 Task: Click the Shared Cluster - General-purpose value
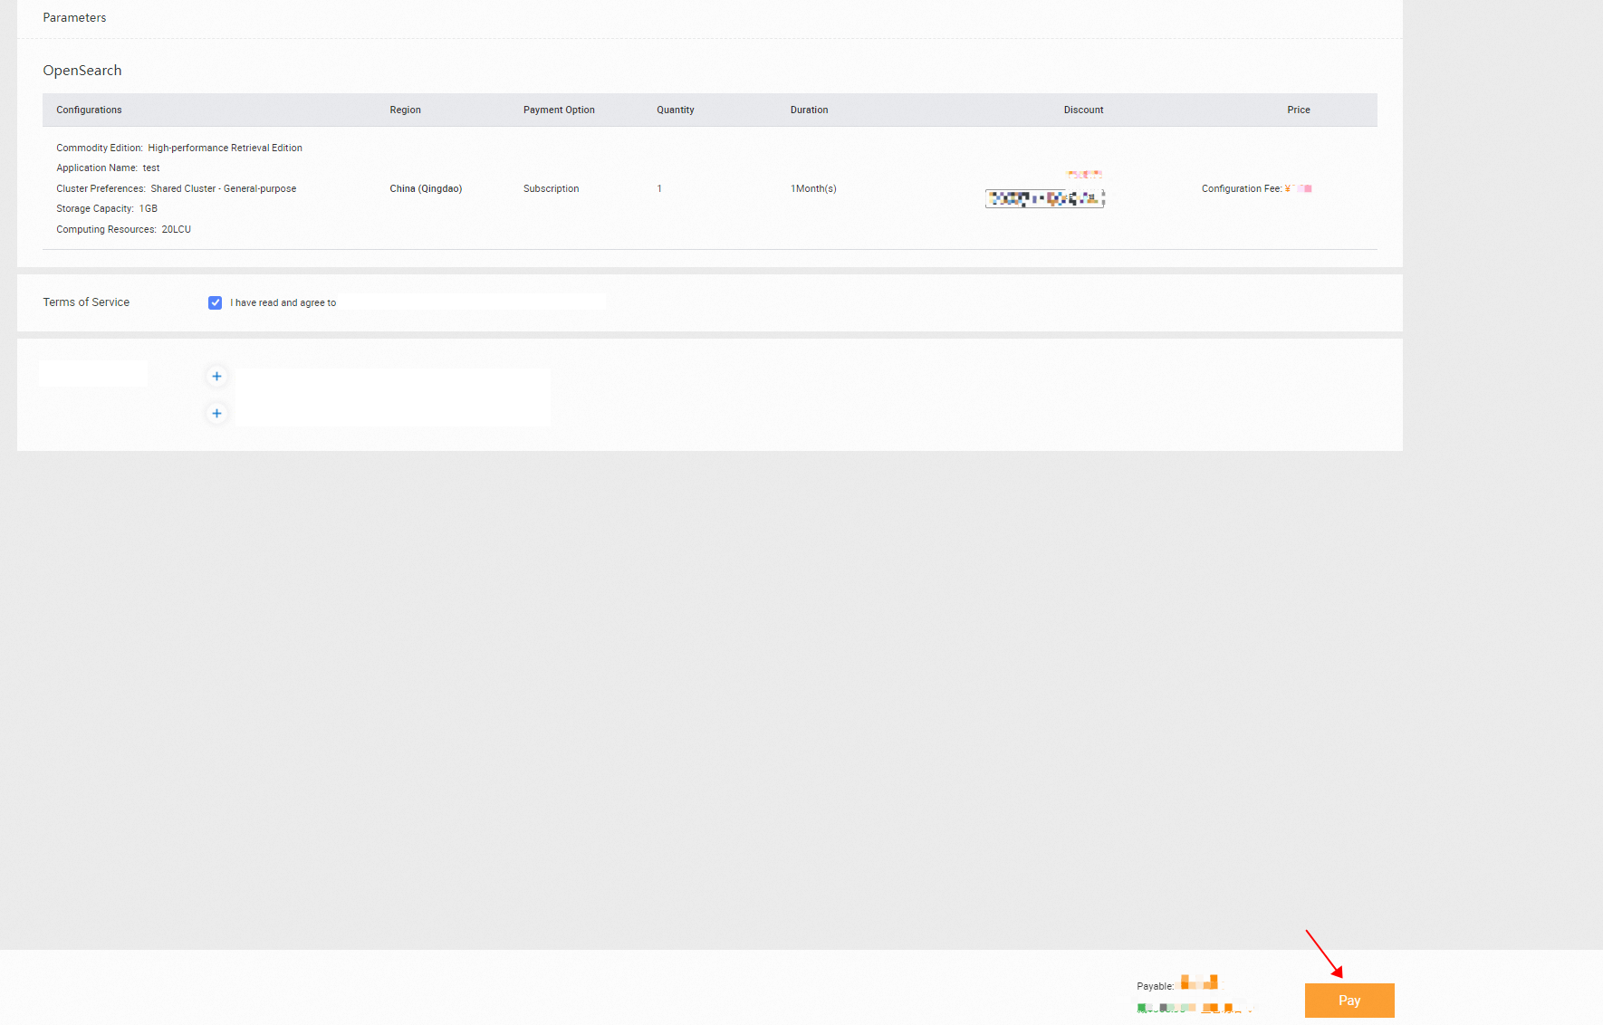pyautogui.click(x=224, y=188)
